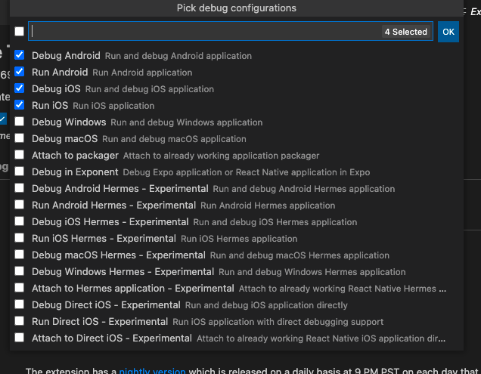This screenshot has height=374, width=481.
Task: Click 'Run and debug iOS application' description
Action: click(150, 89)
